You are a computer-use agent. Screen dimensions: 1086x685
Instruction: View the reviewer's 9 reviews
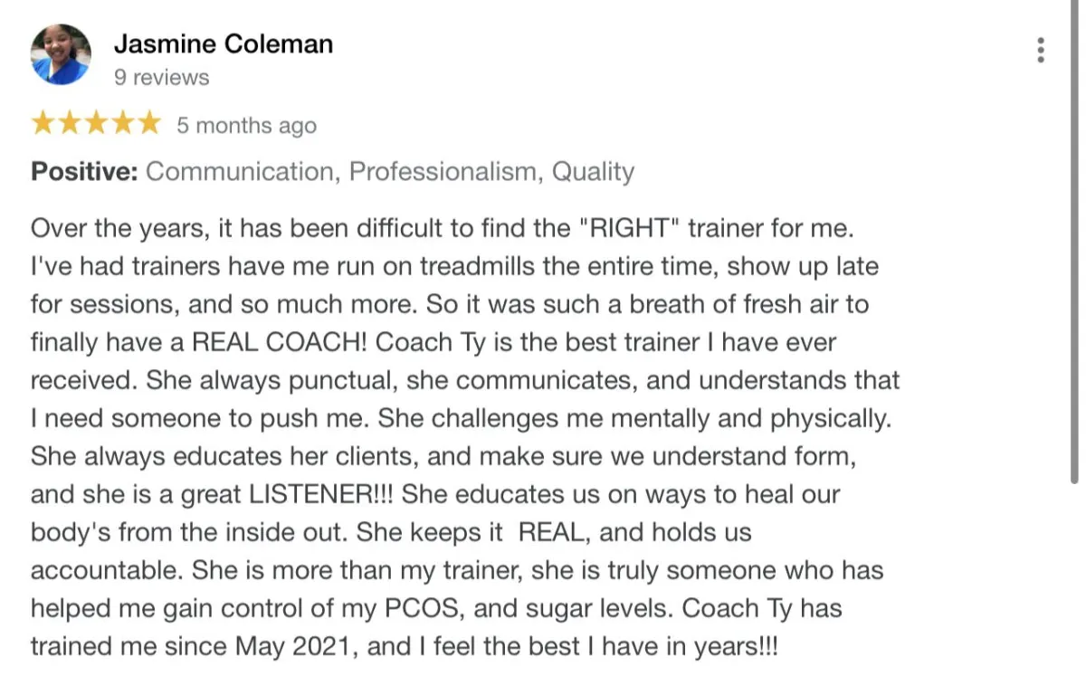click(x=162, y=78)
